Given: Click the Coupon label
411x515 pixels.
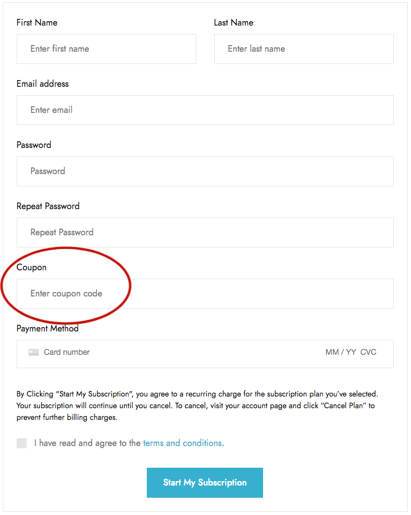Looking at the screenshot, I should pos(32,268).
